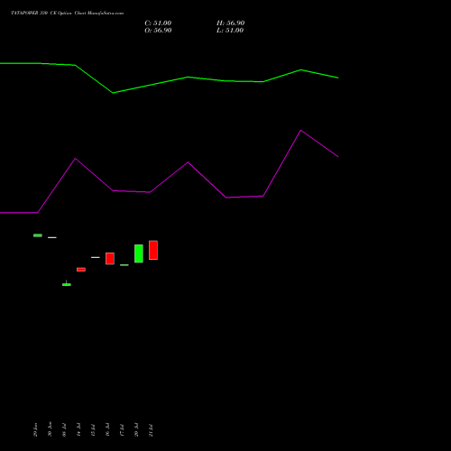The image size is (451, 451).
Task: Click the TATAPOWER 320 CE Option chart title
Action: [68, 14]
